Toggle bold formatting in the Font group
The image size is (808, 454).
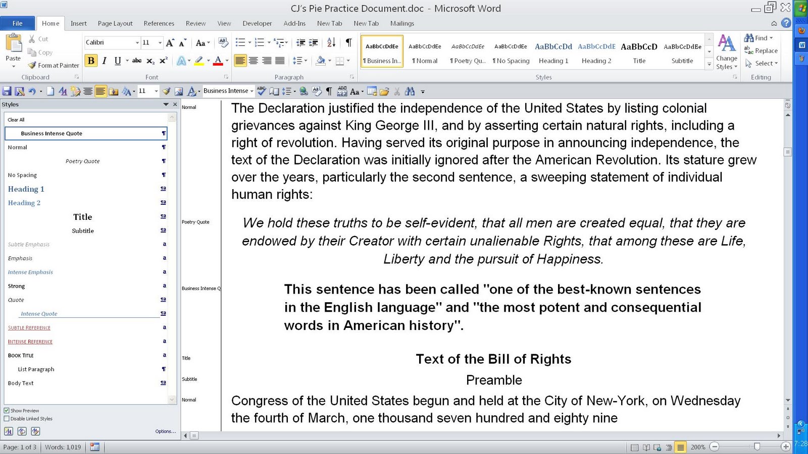pyautogui.click(x=91, y=61)
